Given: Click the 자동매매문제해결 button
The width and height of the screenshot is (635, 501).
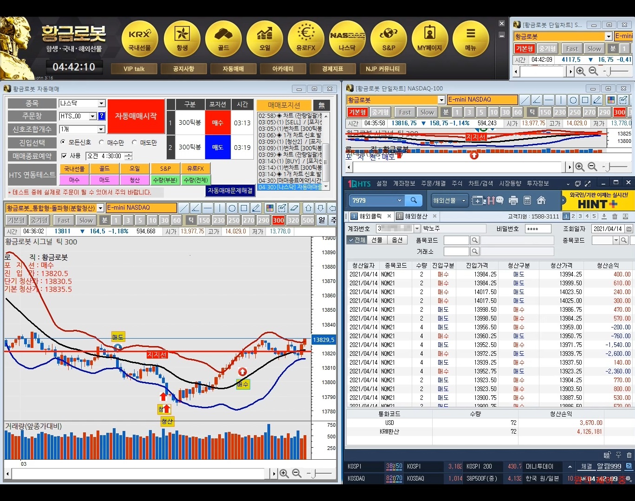Looking at the screenshot, I should coord(230,191).
